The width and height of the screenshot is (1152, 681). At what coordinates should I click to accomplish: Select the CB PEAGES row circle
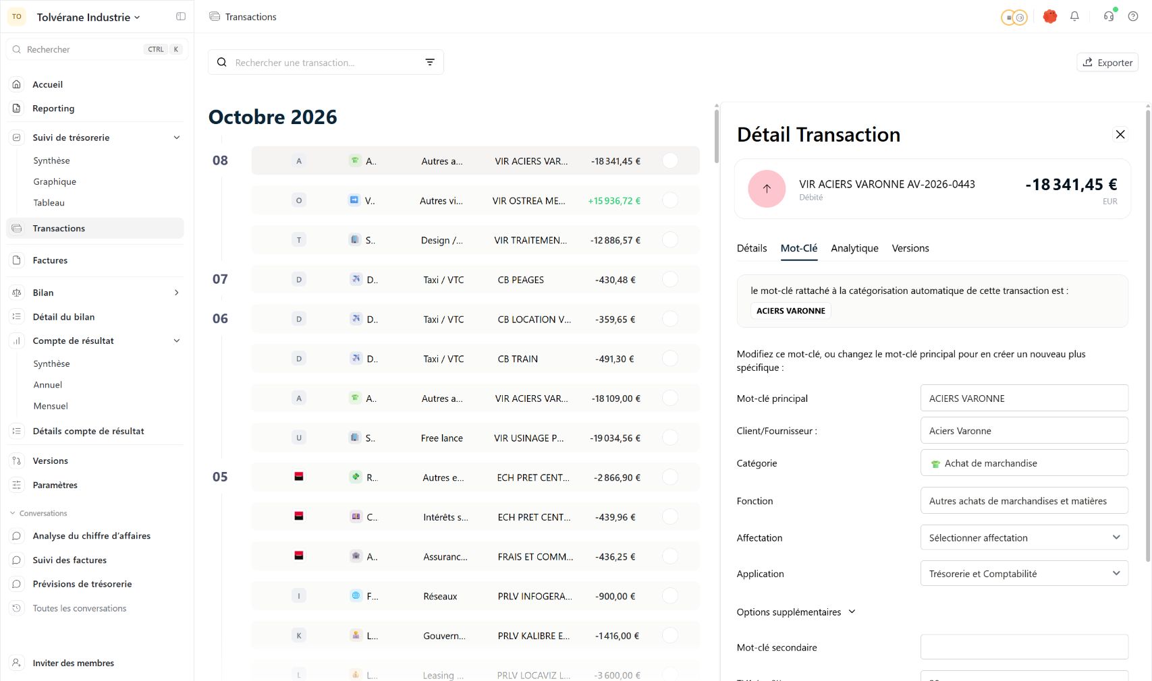(x=670, y=279)
